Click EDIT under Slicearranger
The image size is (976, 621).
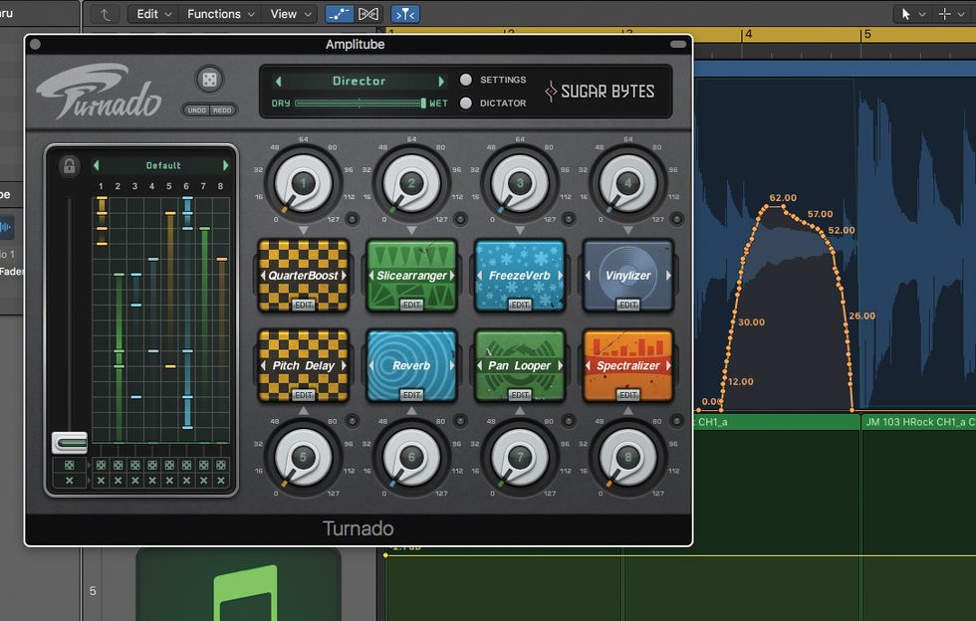411,305
